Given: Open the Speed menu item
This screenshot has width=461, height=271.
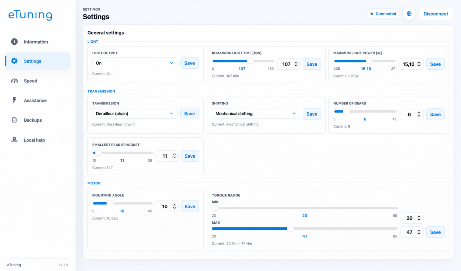Looking at the screenshot, I should (38, 81).
